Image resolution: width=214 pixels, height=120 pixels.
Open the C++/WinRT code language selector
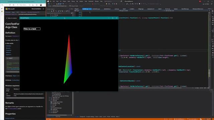[10, 58]
